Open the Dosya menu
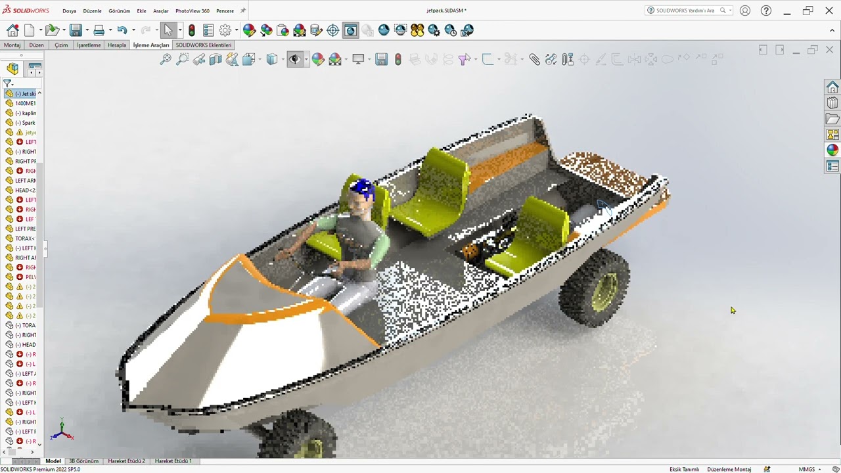The width and height of the screenshot is (841, 473). click(69, 11)
